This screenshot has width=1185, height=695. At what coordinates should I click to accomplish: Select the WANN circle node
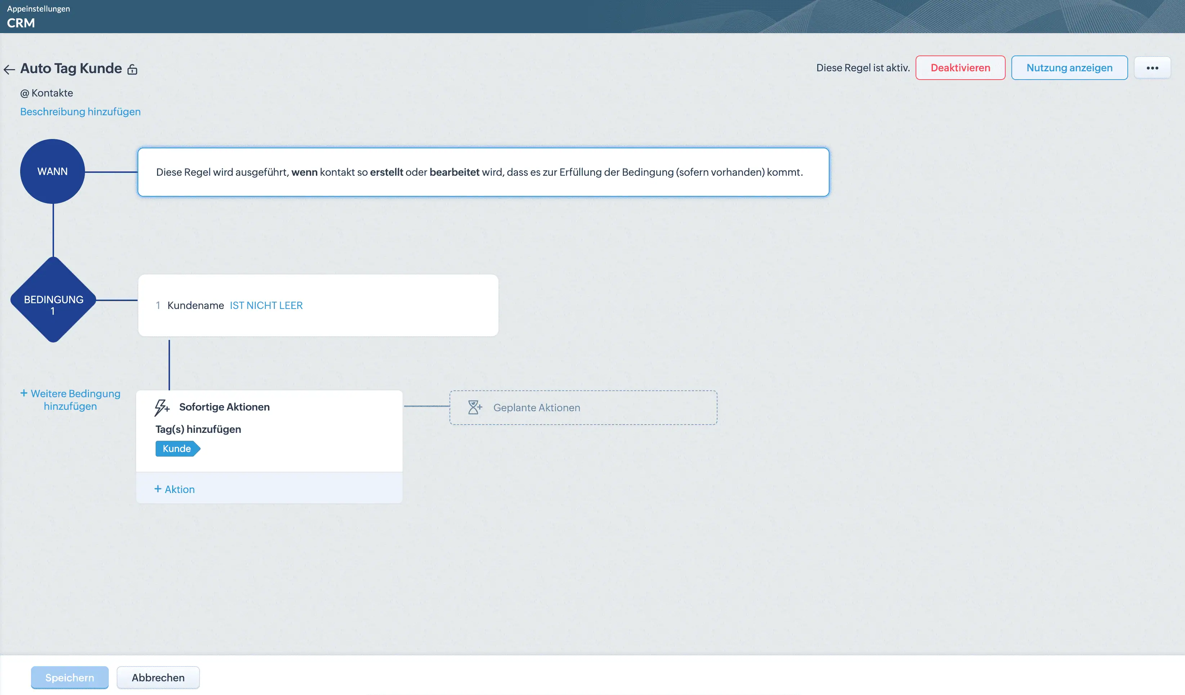(53, 172)
